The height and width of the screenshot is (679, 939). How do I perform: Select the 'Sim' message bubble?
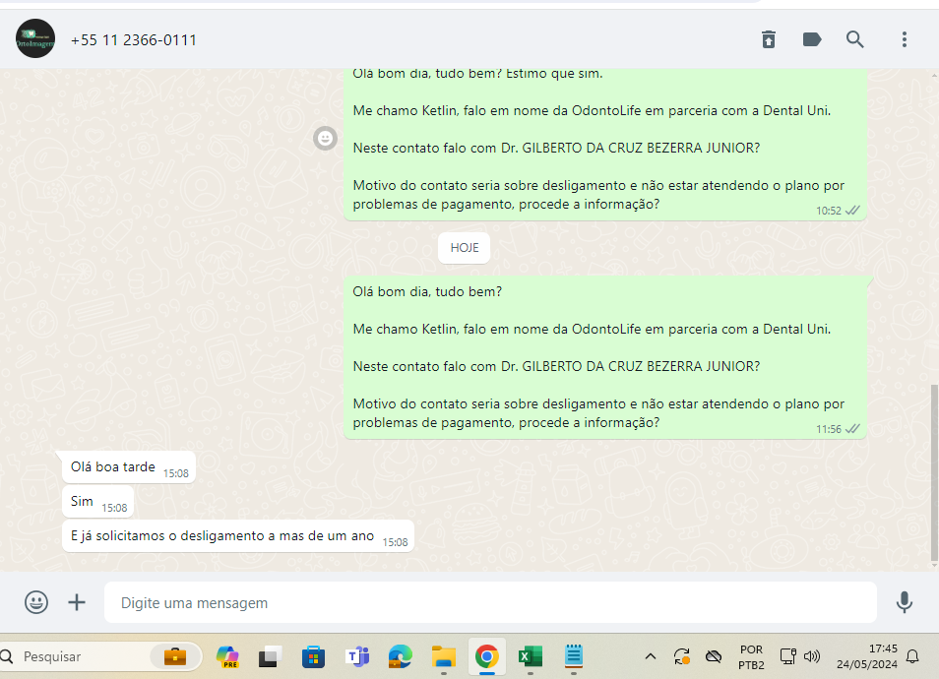click(x=97, y=501)
